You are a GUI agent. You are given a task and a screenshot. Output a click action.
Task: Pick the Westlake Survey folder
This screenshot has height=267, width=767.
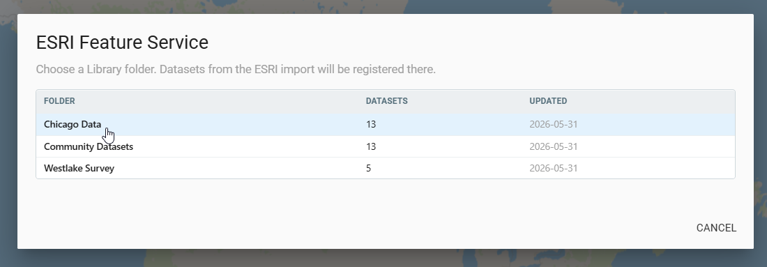[385, 168]
